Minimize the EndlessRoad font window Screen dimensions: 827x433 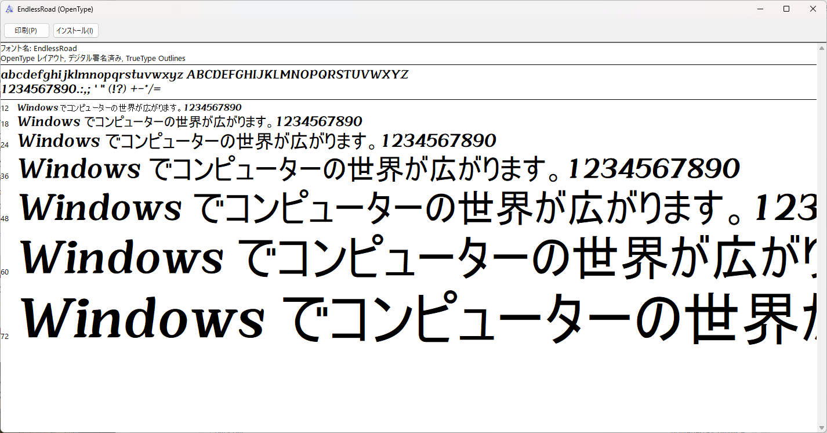click(759, 9)
